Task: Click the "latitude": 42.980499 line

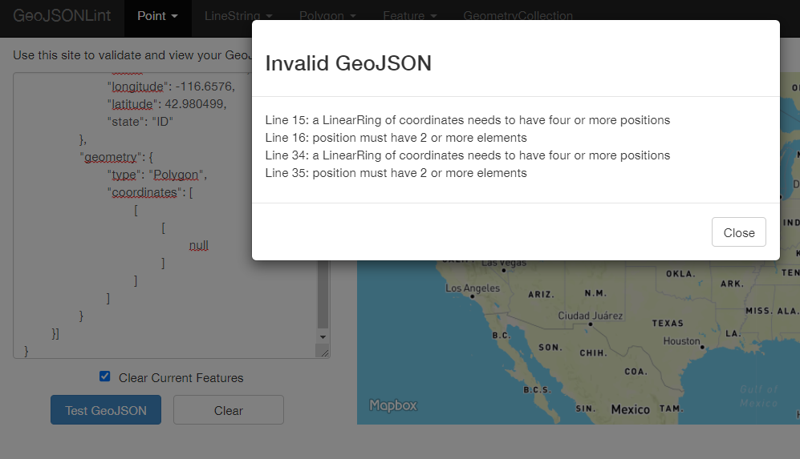Action: [167, 104]
